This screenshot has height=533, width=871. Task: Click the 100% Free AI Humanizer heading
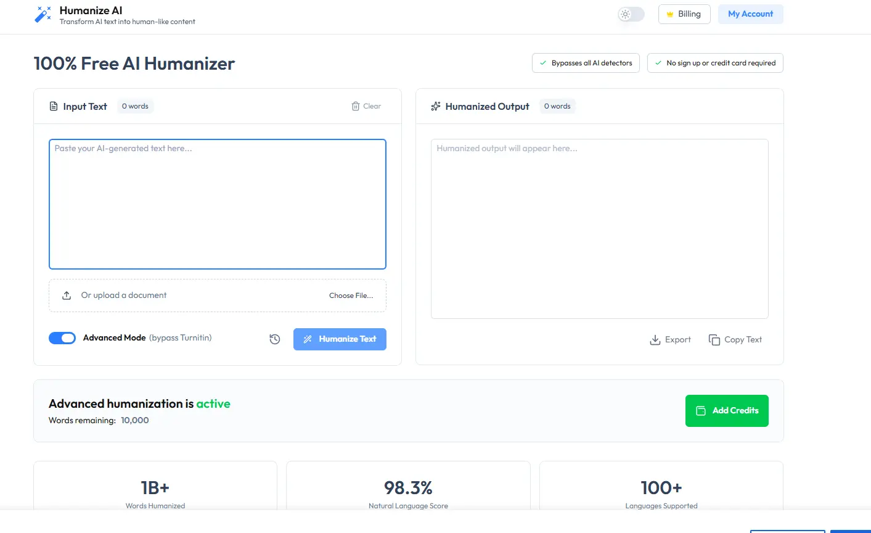(x=134, y=64)
